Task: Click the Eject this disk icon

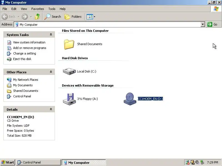Action: tap(9, 59)
